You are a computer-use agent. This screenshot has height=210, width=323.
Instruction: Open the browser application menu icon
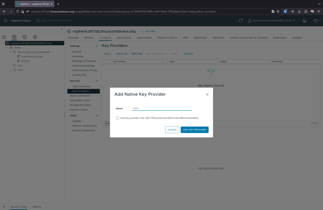click(319, 12)
